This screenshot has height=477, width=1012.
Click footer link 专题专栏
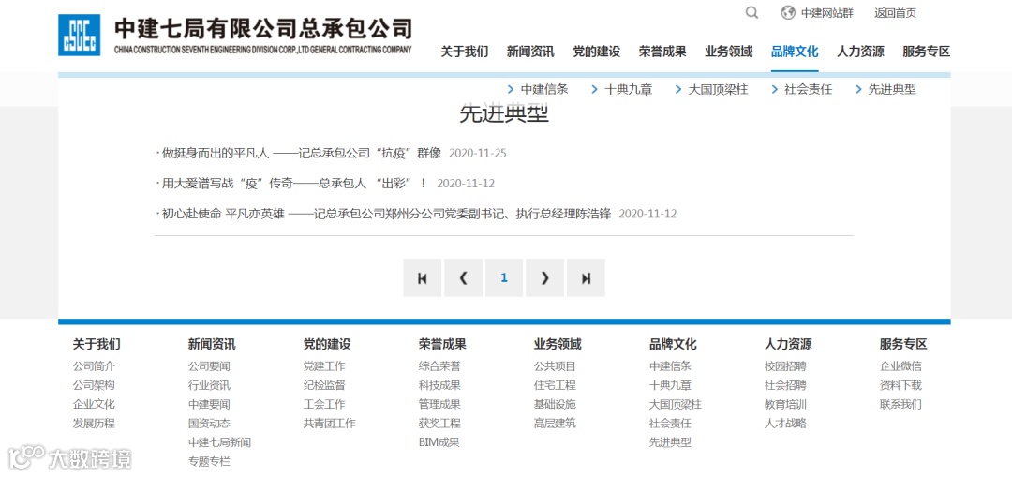(209, 461)
